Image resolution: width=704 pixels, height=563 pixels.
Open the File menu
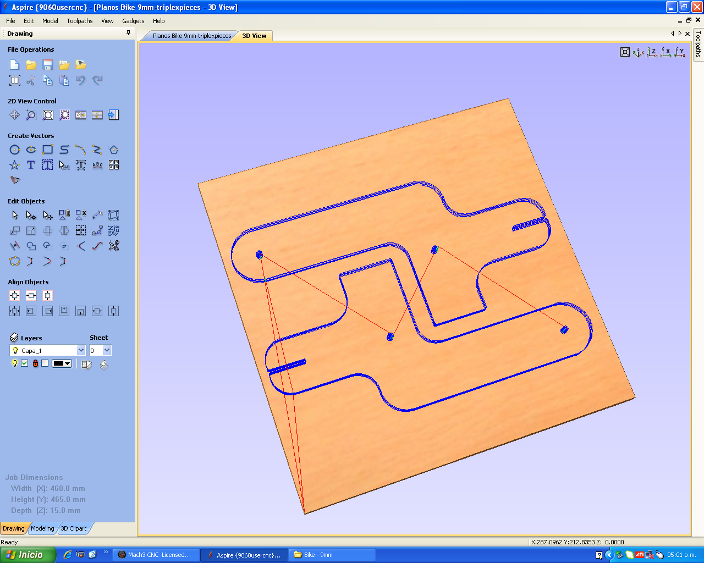pos(10,21)
